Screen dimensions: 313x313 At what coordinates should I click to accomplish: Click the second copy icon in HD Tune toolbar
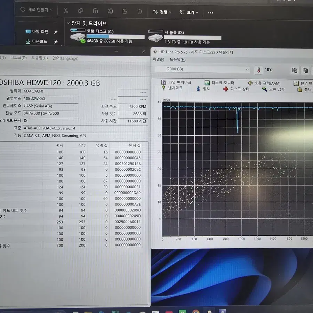pyautogui.click(x=305, y=70)
